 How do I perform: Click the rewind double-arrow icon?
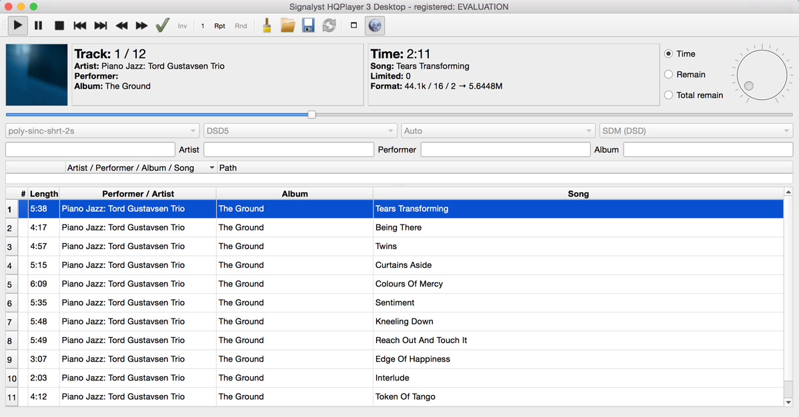click(121, 26)
